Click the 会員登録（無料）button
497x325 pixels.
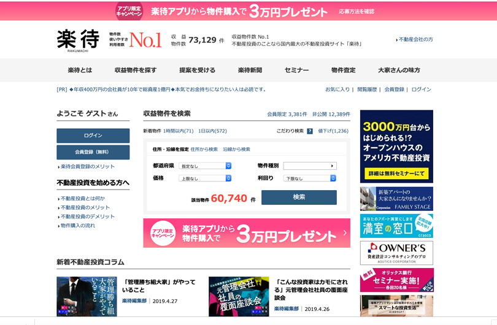point(93,152)
